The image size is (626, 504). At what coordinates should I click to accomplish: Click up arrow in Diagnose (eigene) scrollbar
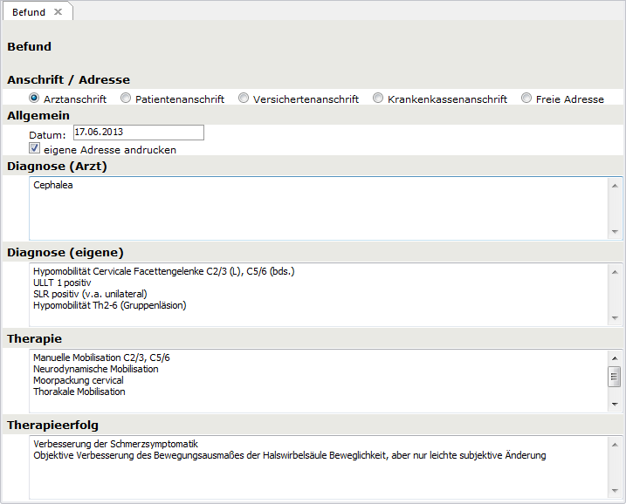615,271
